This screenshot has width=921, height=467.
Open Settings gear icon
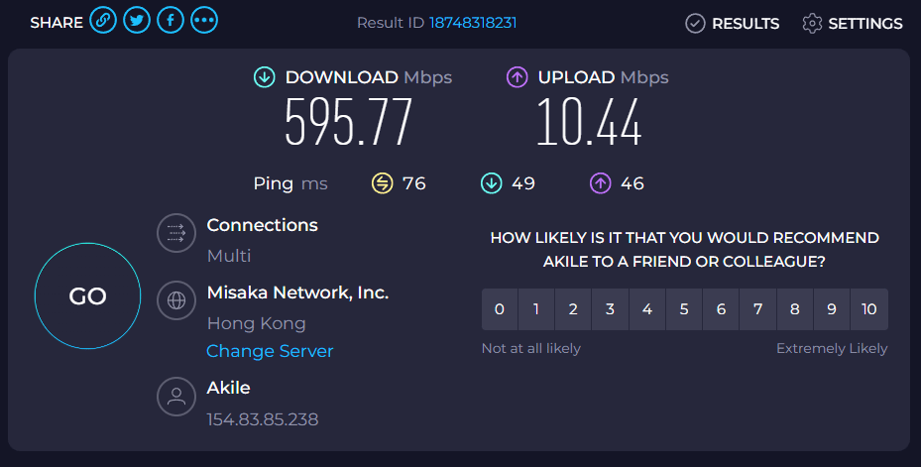pyautogui.click(x=813, y=23)
